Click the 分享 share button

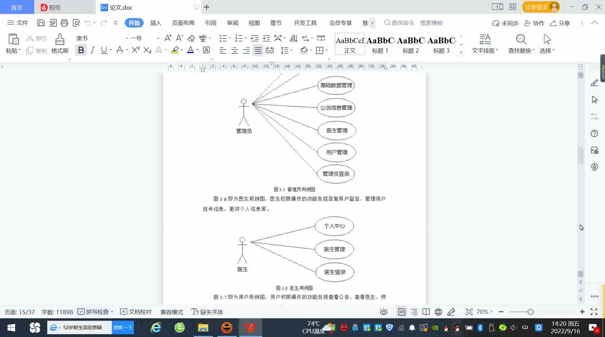[560, 23]
